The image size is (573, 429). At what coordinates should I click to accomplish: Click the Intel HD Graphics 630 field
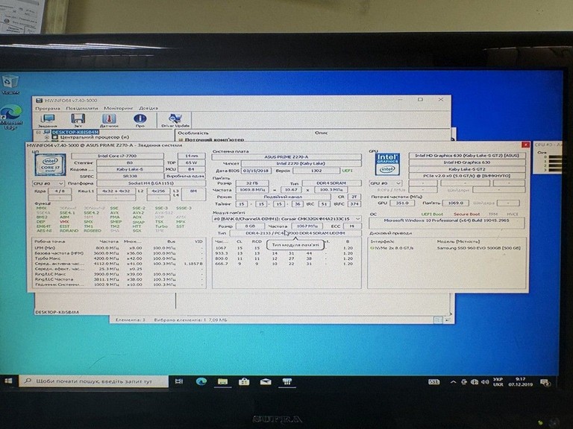coord(466,162)
